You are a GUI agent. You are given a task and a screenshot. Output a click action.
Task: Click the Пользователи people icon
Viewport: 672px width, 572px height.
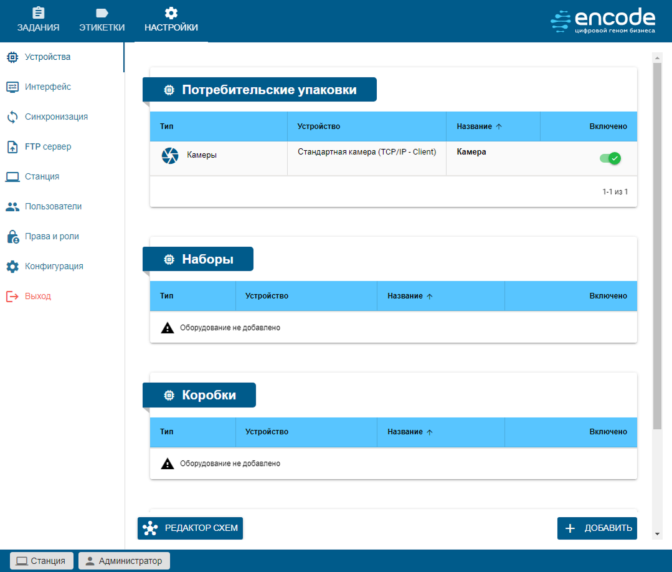tap(12, 206)
